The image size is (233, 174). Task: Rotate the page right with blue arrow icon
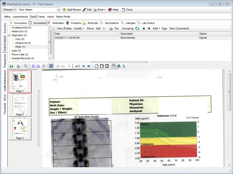tap(38, 66)
